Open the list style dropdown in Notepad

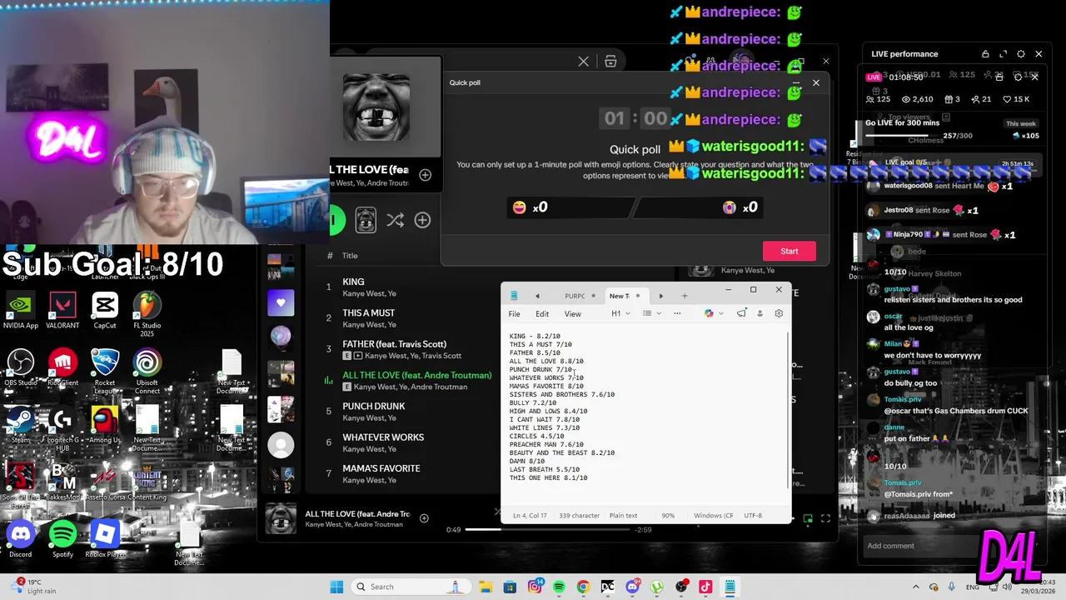651,313
